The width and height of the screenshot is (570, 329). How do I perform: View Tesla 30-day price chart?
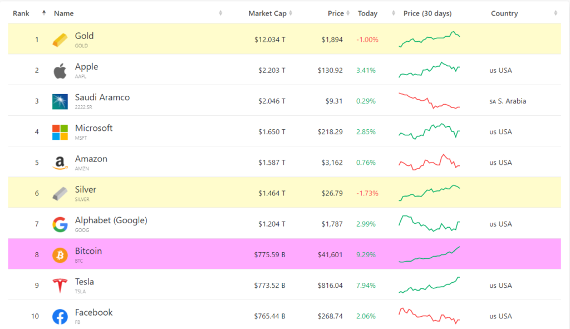coord(429,285)
